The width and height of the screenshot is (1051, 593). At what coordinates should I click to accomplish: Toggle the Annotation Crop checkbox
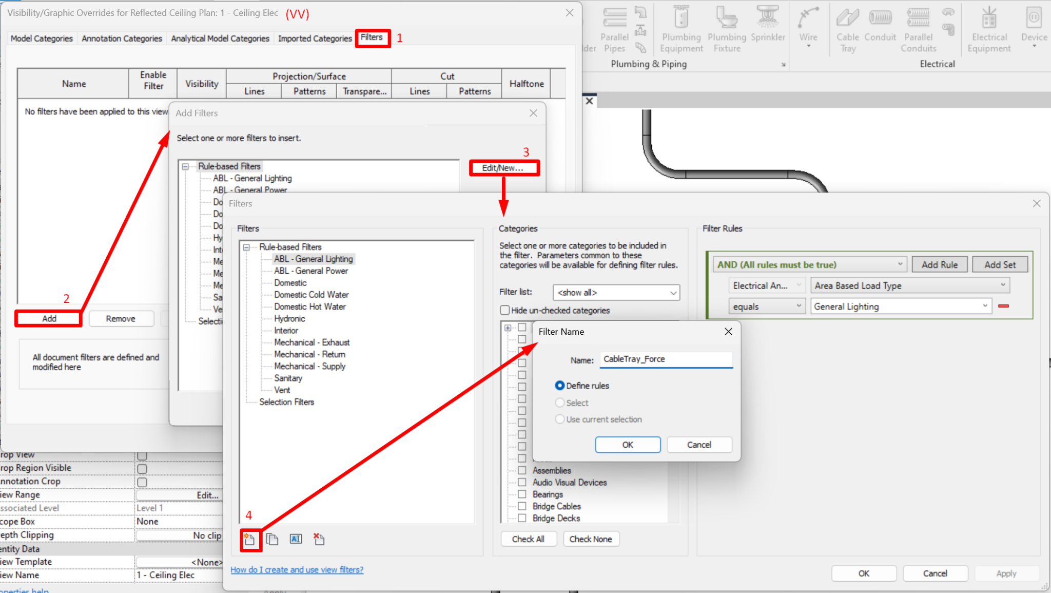click(142, 482)
